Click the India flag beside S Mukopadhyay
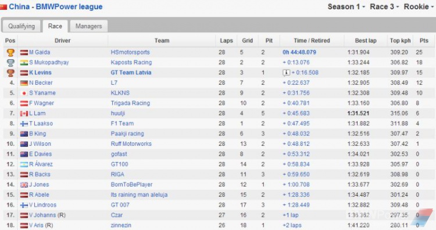Viewport: 436px width, 230px height. (24, 63)
